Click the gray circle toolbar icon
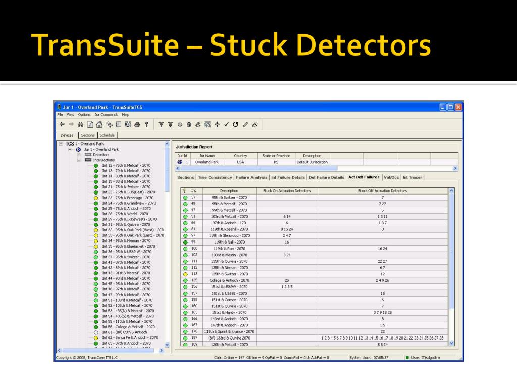The height and width of the screenshot is (388, 517). (x=180, y=125)
